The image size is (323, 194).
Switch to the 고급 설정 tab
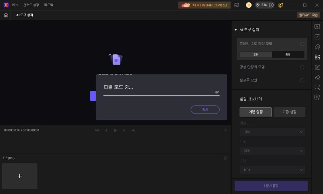289,112
